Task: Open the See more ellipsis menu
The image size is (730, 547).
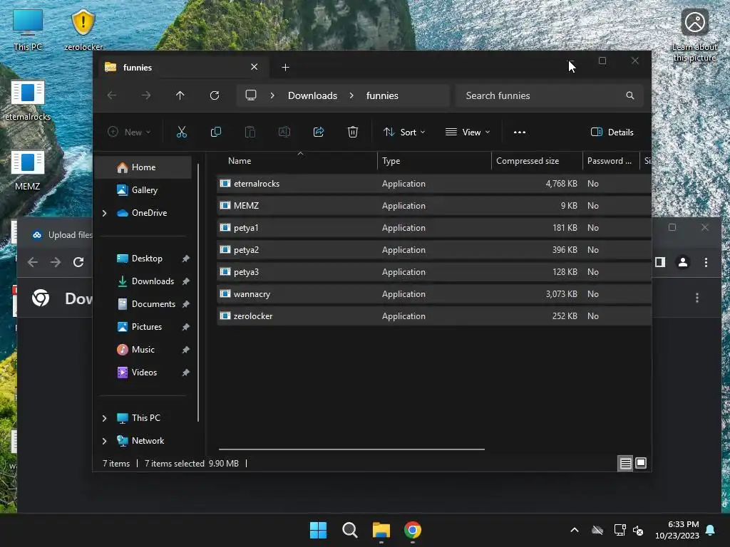Action: 520,132
